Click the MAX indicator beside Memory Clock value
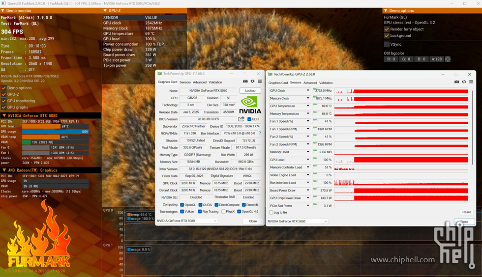The height and width of the screenshot is (277, 482). pos(315,97)
